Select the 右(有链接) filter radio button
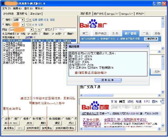Image resolution: width=168 pixels, height=137 pixels. point(47,119)
